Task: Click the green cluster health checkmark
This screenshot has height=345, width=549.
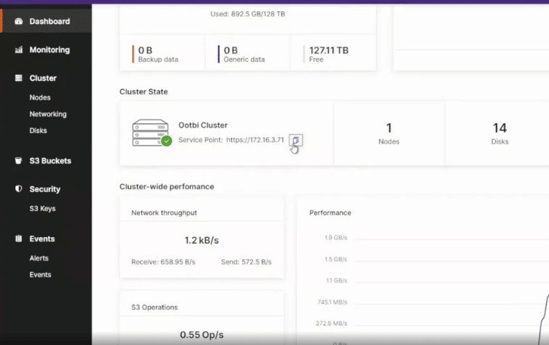Action: (167, 141)
